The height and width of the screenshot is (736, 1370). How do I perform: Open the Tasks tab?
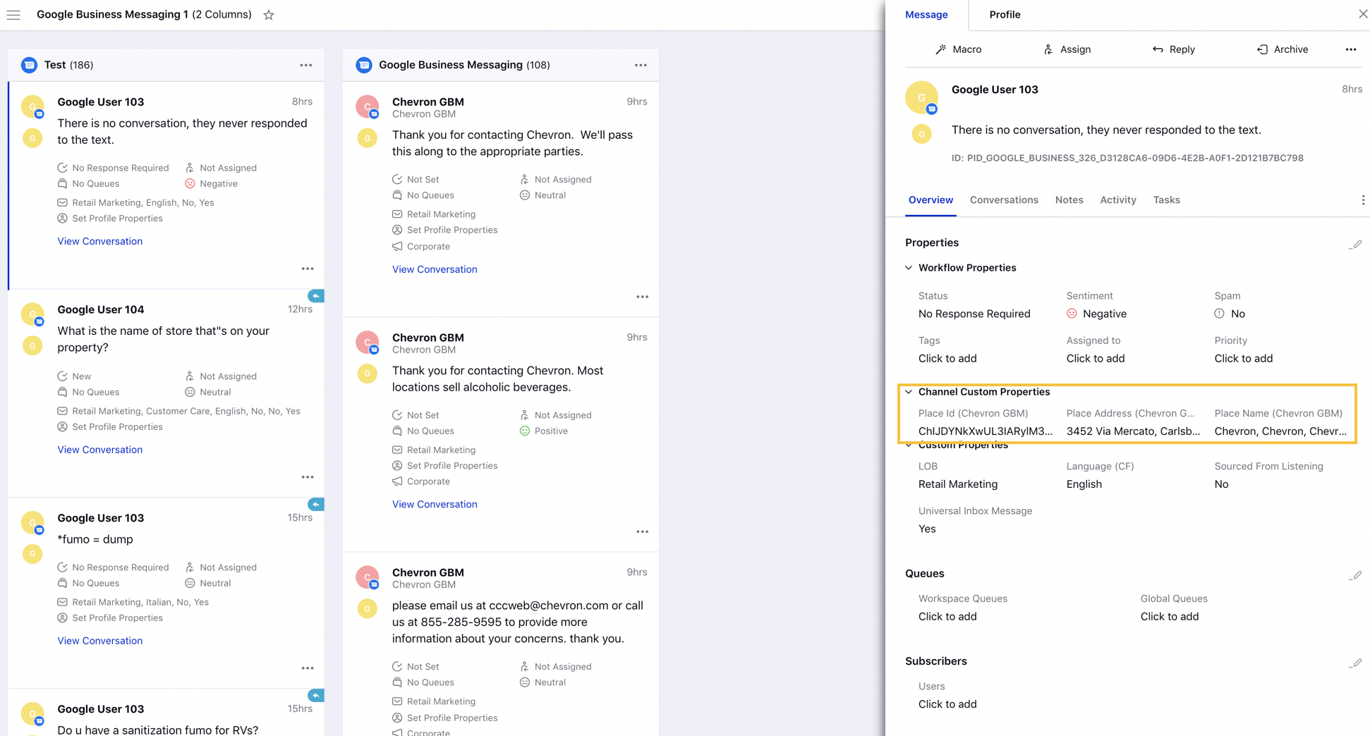(x=1166, y=200)
